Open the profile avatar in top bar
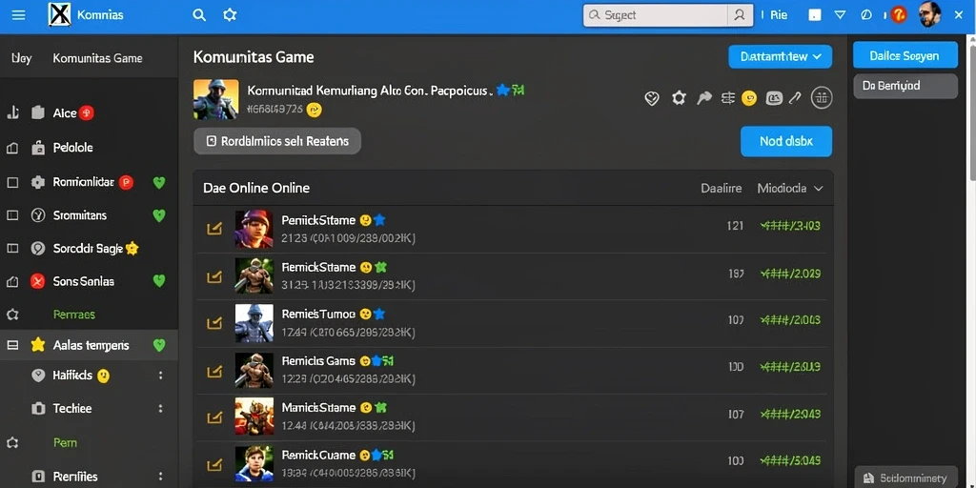Viewport: 976px width, 488px height. coord(929,14)
